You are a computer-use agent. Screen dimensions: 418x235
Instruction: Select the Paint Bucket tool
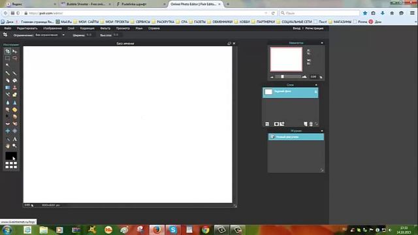14,80
